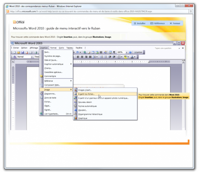The image size is (199, 172).
Task: Click the compatibility view icon in address bar
Action: 191,11
